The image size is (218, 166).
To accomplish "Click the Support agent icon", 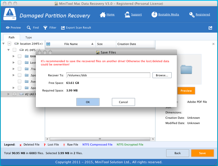I will click(127, 15).
